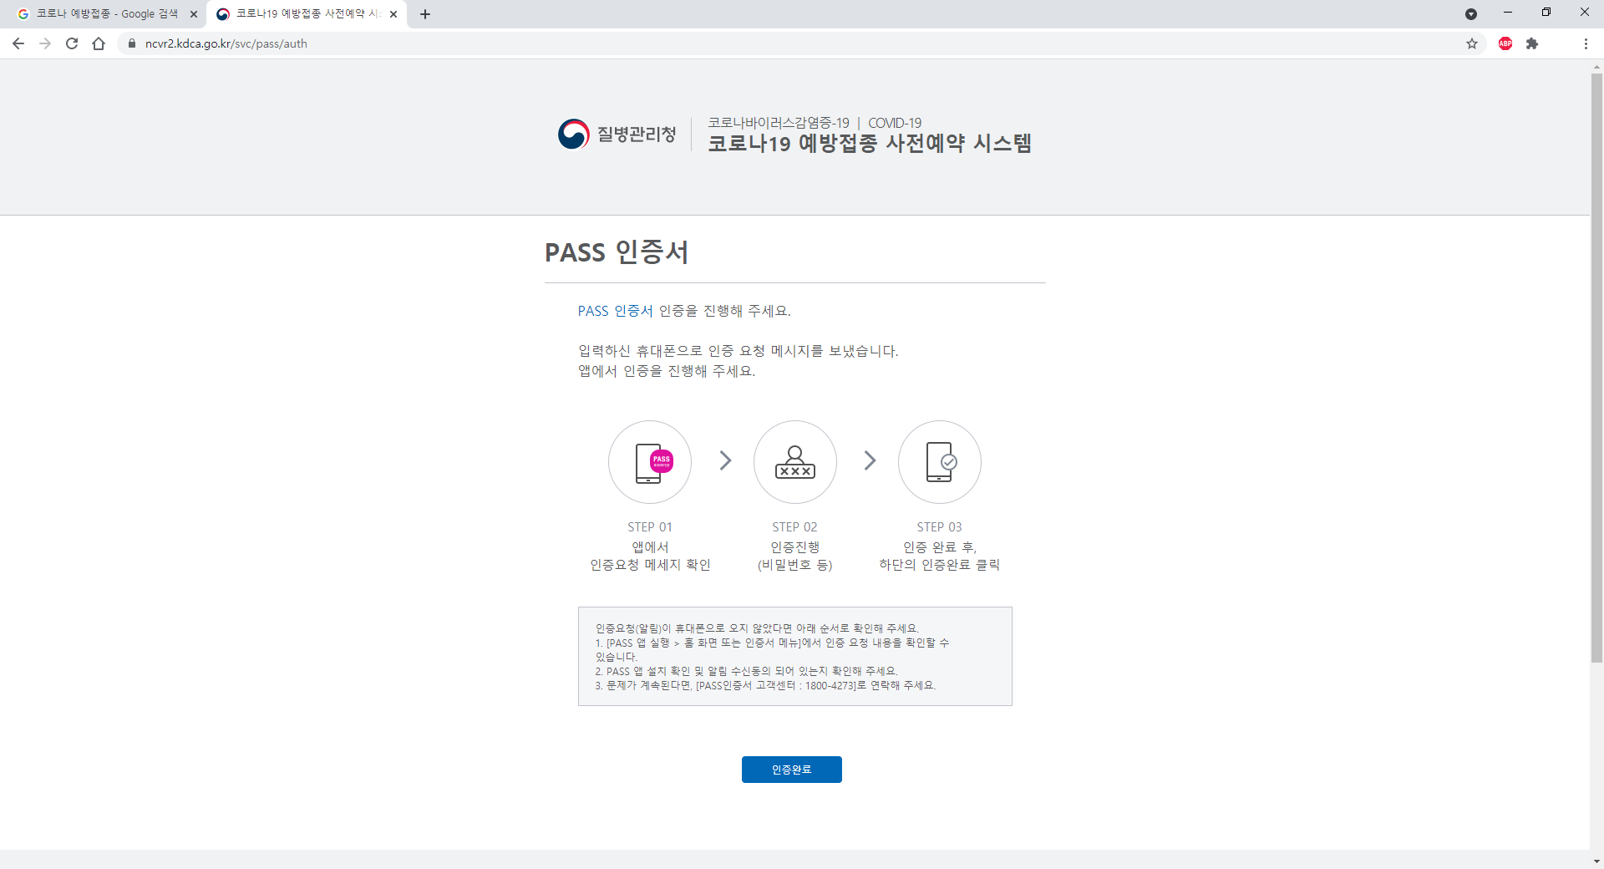Click '(비밀번호 등)' text

tap(794, 565)
